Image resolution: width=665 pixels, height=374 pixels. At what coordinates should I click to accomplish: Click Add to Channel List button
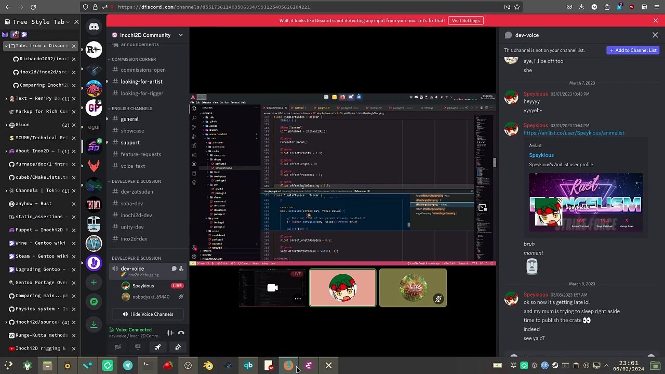pos(633,50)
